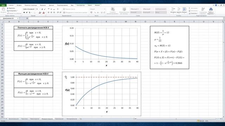Open the Макет chart tools tab

coord(90,5)
